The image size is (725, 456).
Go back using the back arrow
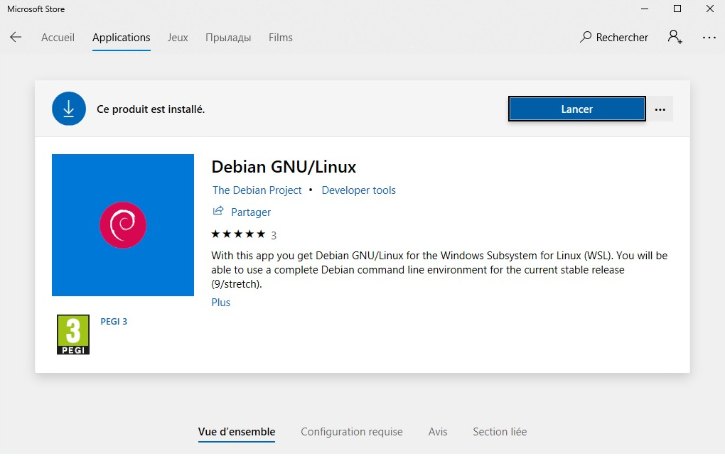[16, 38]
